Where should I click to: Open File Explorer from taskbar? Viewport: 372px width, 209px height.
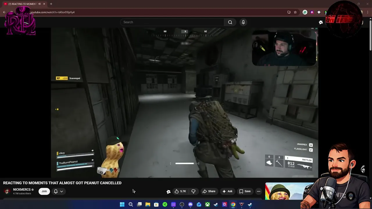148,205
